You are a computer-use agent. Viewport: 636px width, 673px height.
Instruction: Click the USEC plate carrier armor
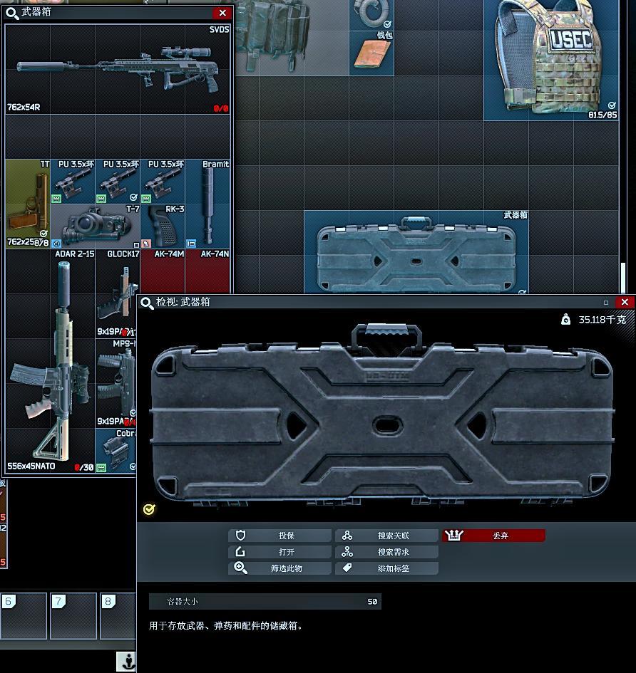pos(551,59)
